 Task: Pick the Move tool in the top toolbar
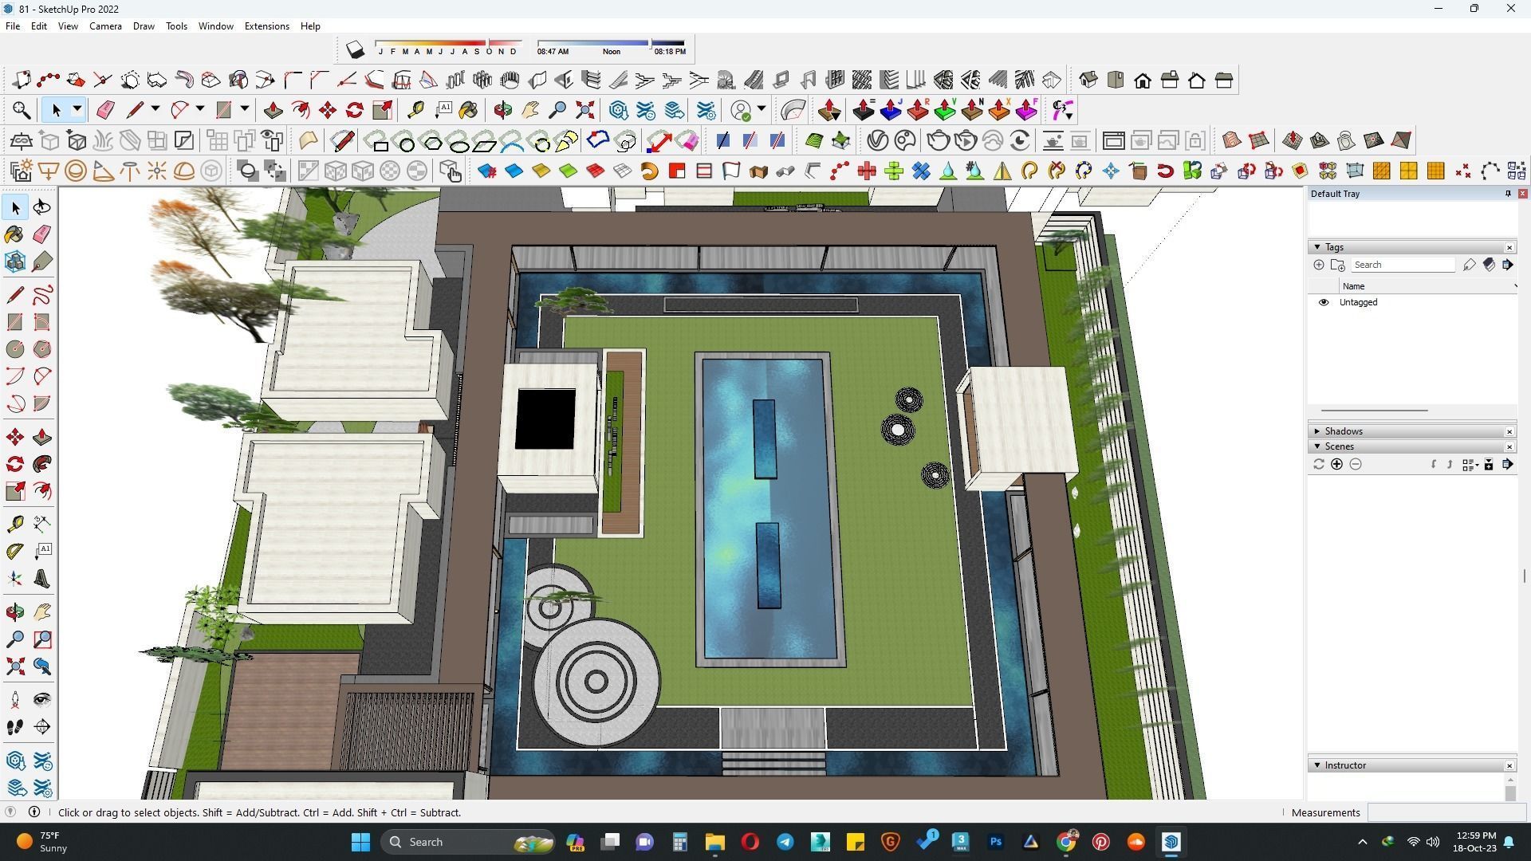328,110
